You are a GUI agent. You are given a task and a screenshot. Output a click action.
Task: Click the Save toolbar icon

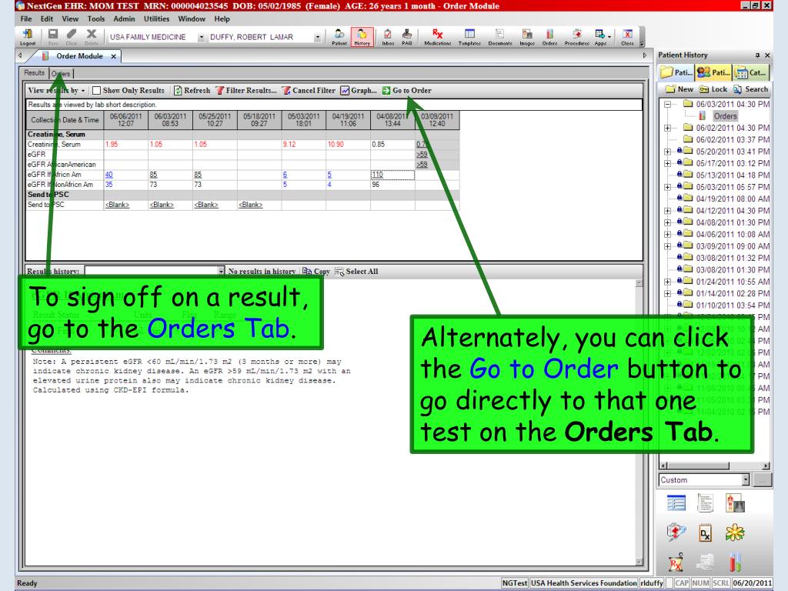[x=53, y=37]
